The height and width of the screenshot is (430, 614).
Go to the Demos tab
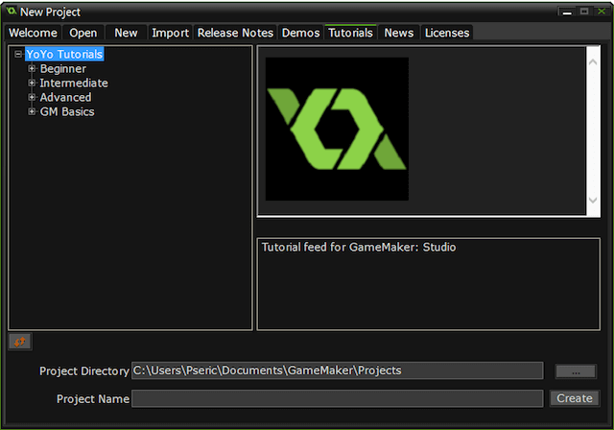pos(300,33)
